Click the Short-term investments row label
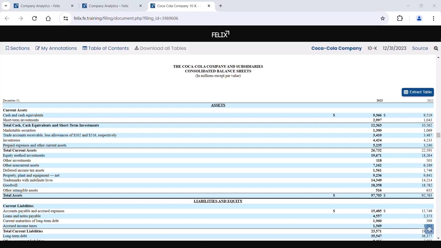The width and height of the screenshot is (441, 248). point(21,120)
